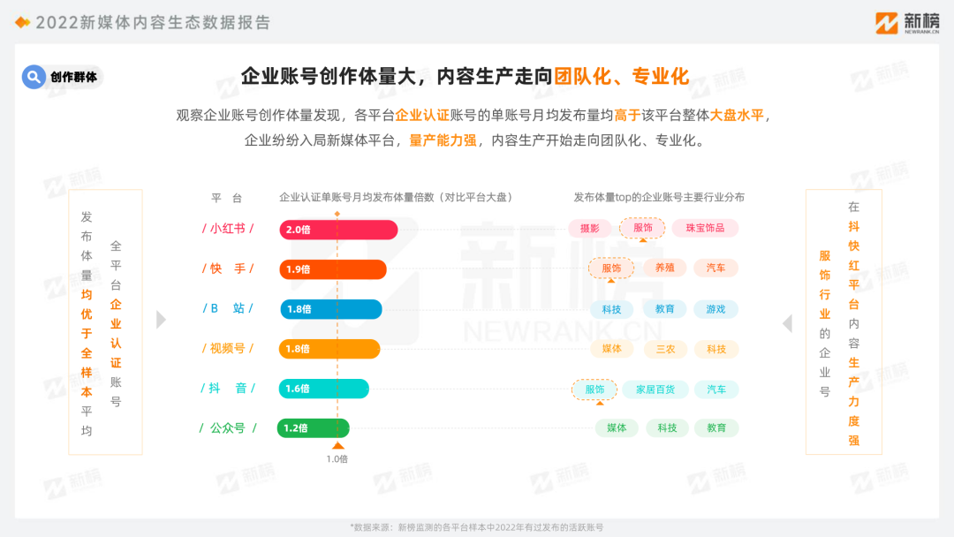Click the / 小红书 / platform label

pyautogui.click(x=228, y=229)
